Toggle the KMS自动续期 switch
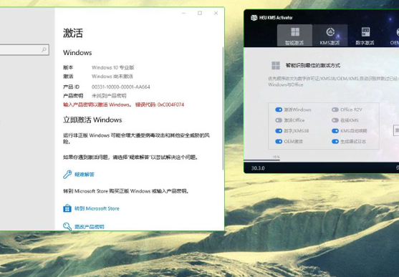Screen dimensions: 399x277 335,131
